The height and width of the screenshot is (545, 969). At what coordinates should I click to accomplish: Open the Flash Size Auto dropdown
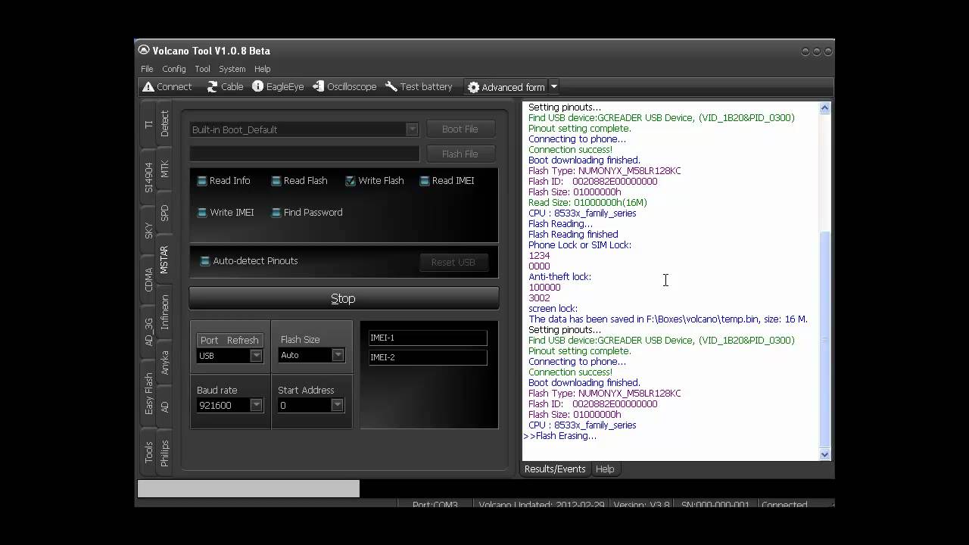point(338,355)
